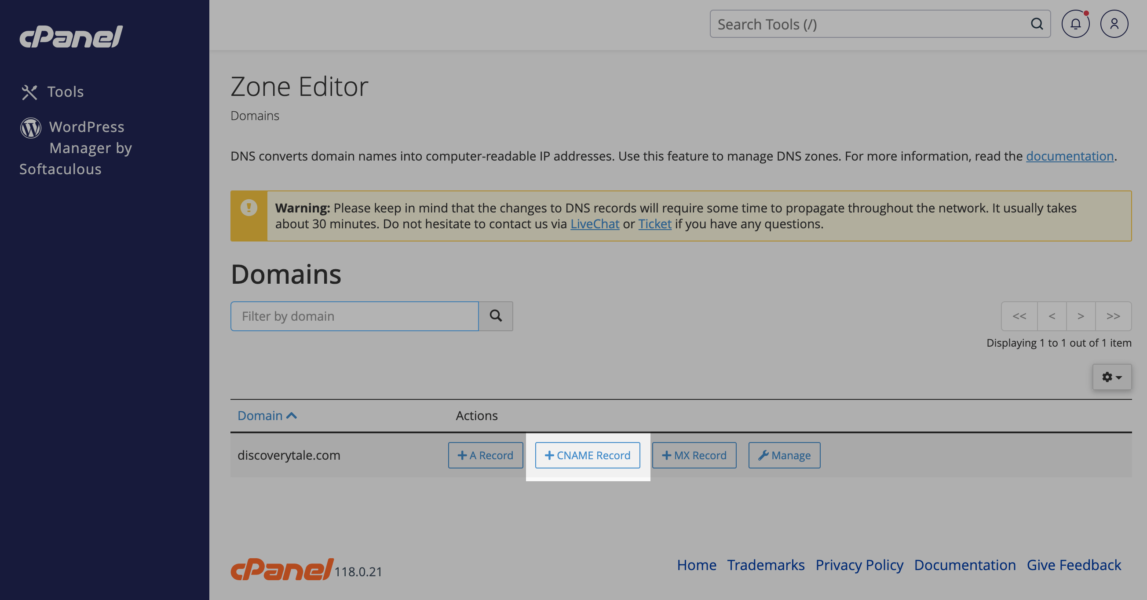1147x600 pixels.
Task: Open the user account icon
Action: click(1114, 24)
